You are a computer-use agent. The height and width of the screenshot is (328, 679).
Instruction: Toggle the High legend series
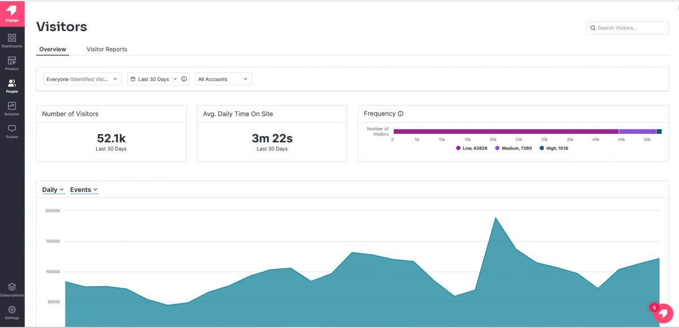(554, 148)
